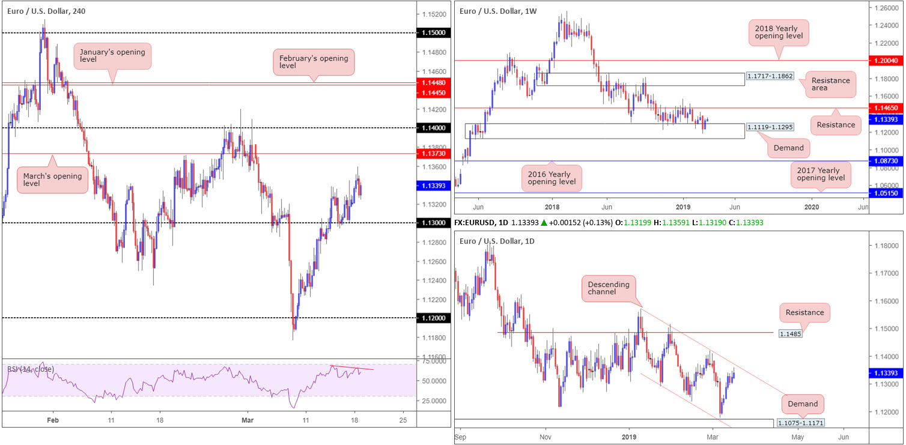
Task: Click the 75.0000 RSI axis value
Action: coord(434,362)
